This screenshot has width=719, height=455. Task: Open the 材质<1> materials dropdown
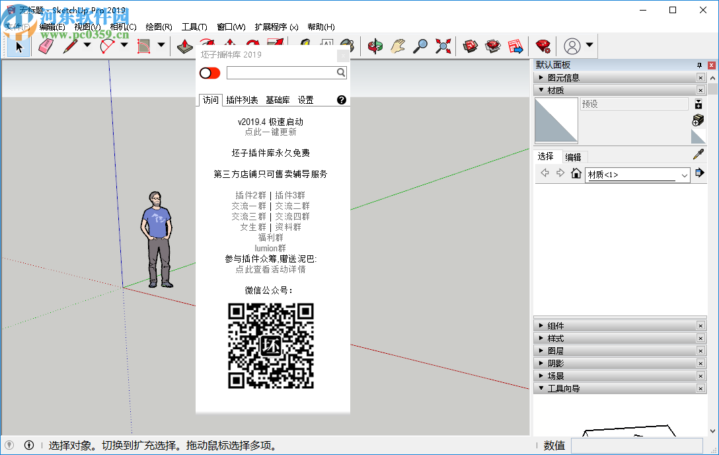pos(684,175)
